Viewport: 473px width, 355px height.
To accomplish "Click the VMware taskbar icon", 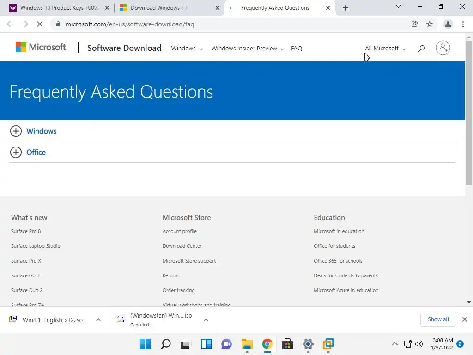I will (328, 344).
